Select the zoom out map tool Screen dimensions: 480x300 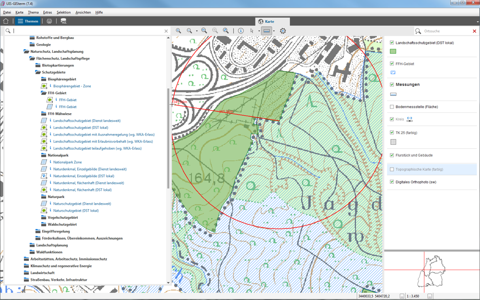pyautogui.click(x=189, y=30)
